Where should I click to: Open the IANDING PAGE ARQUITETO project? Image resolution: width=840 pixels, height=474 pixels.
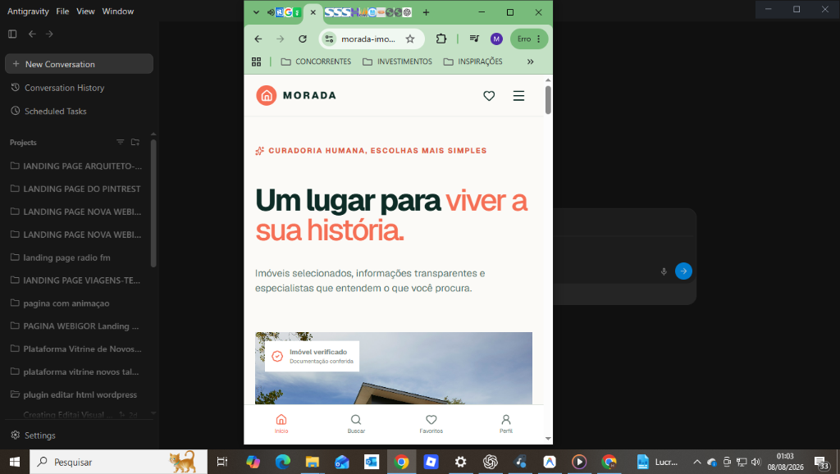click(76, 166)
